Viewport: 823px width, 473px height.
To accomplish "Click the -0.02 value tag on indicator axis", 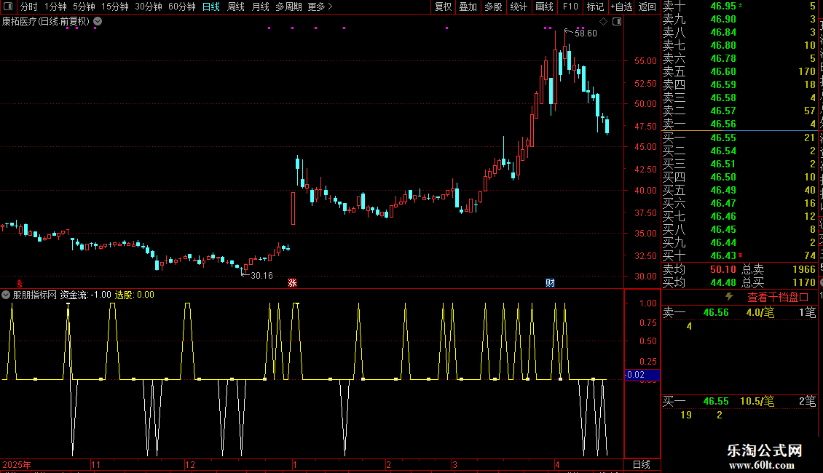I will coord(642,375).
